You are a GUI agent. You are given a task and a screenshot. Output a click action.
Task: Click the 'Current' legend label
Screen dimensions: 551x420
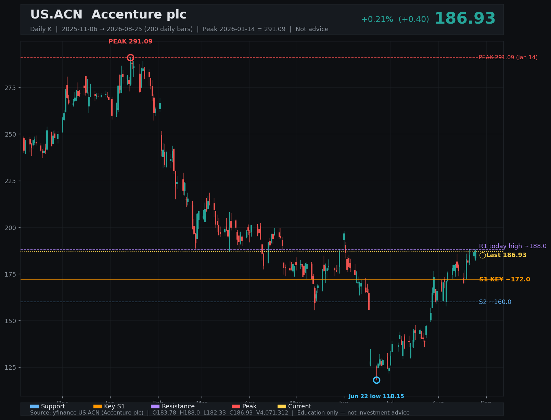pos(299,406)
